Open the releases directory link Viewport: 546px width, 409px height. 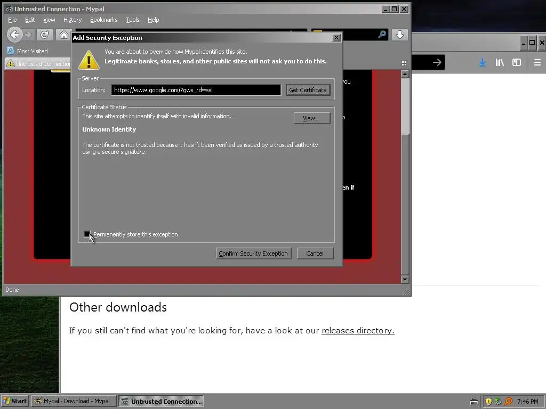(358, 330)
